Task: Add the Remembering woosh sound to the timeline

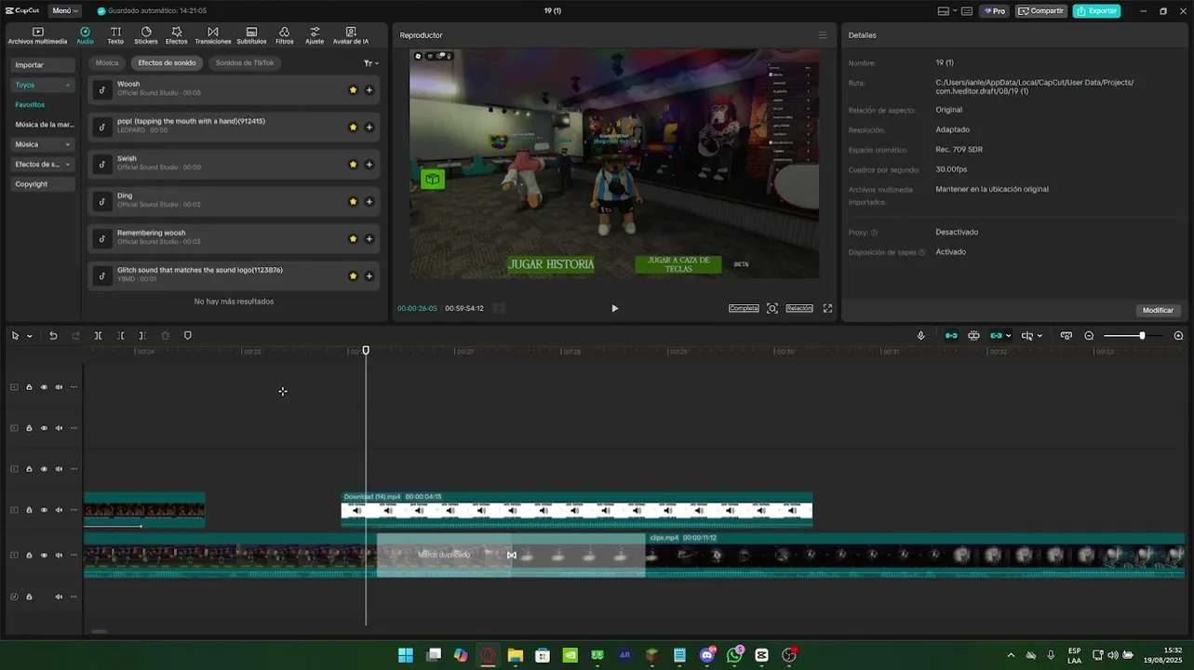Action: [x=369, y=238]
